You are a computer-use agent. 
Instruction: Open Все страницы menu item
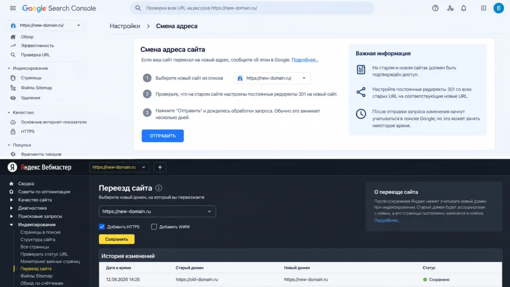pyautogui.click(x=35, y=247)
